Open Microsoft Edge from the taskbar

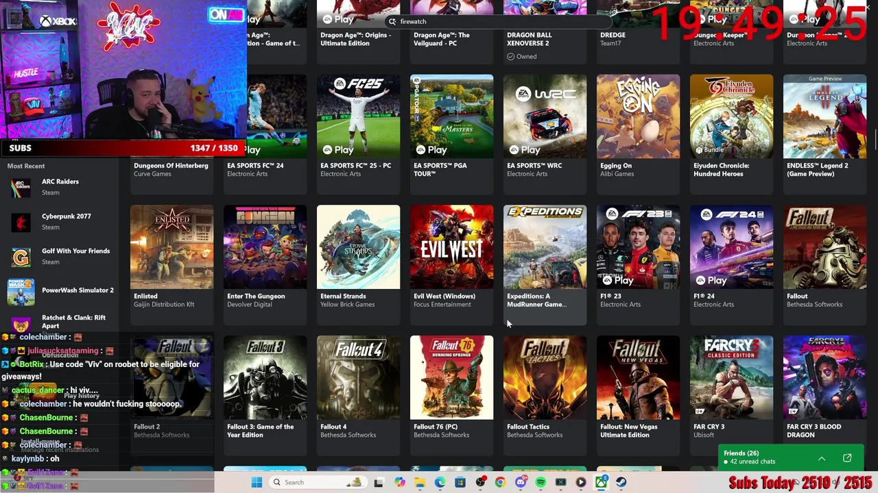pyautogui.click(x=440, y=482)
